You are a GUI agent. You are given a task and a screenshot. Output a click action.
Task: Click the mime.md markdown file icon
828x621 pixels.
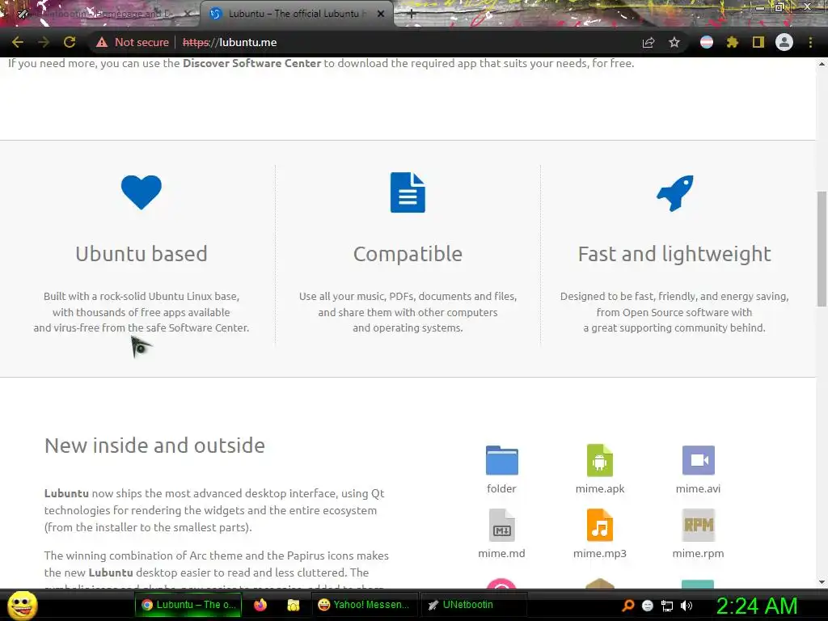pyautogui.click(x=501, y=526)
